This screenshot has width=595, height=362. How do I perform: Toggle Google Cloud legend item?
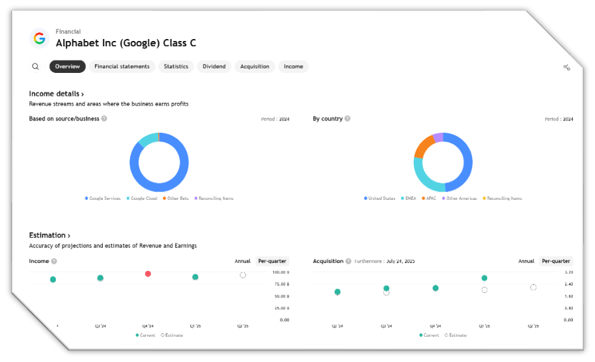click(141, 199)
